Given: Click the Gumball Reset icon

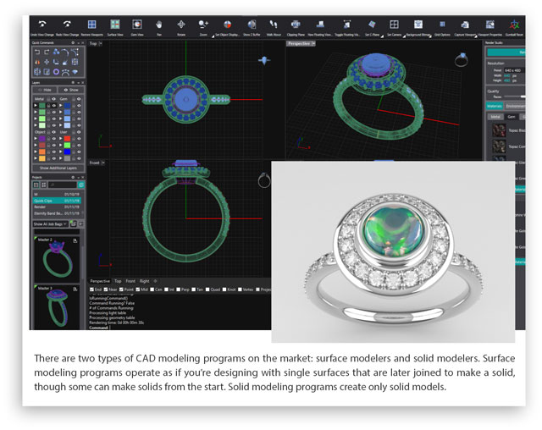Looking at the screenshot, I should tap(514, 25).
